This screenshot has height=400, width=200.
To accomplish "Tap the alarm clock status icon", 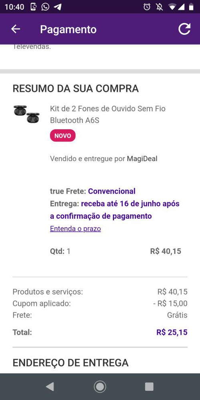I will coord(147,7).
